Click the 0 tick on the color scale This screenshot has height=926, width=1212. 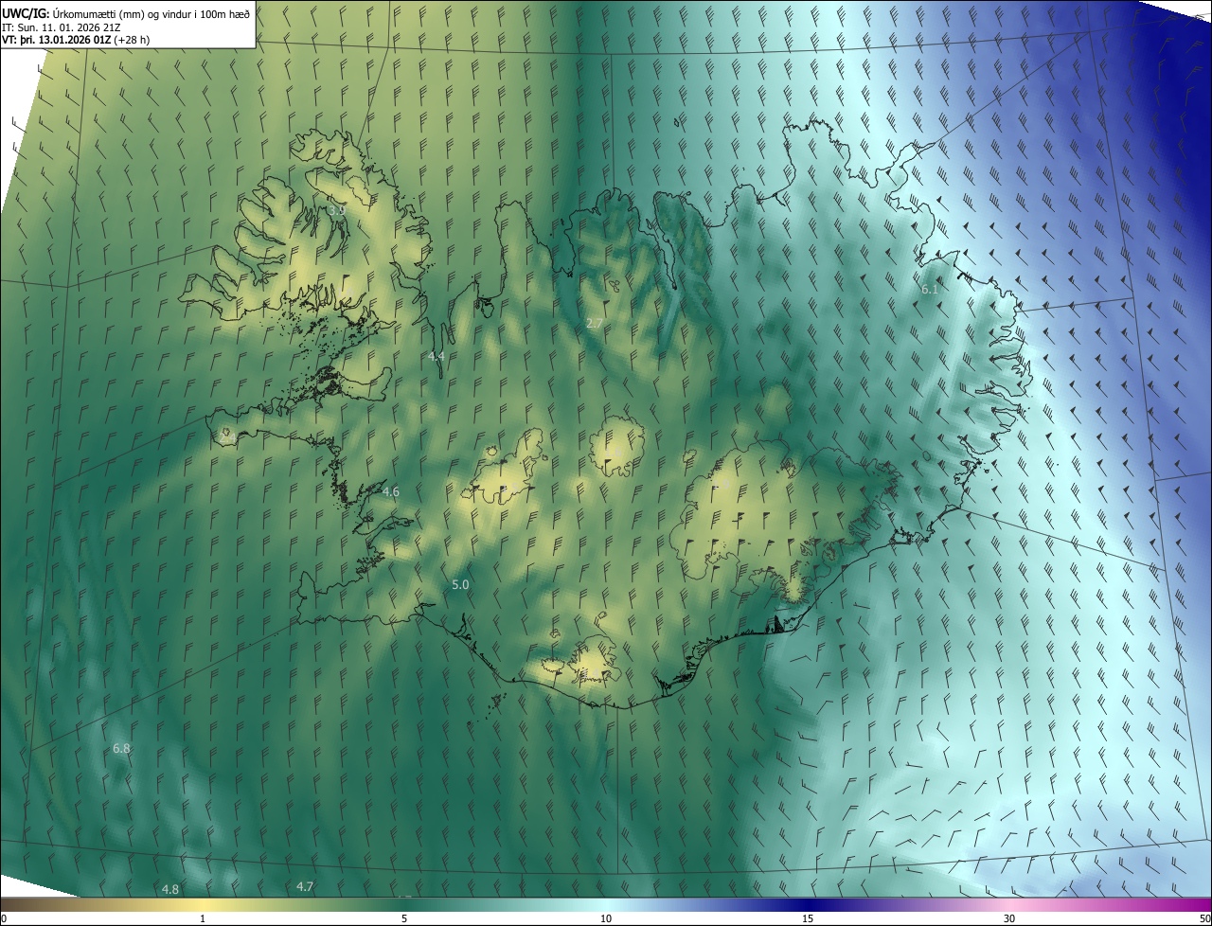pyautogui.click(x=4, y=919)
